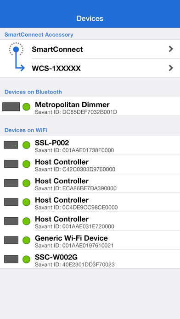This screenshot has width=180, height=319.
Task: Tap the SSC-W002G green status dot
Action: pyautogui.click(x=26, y=259)
